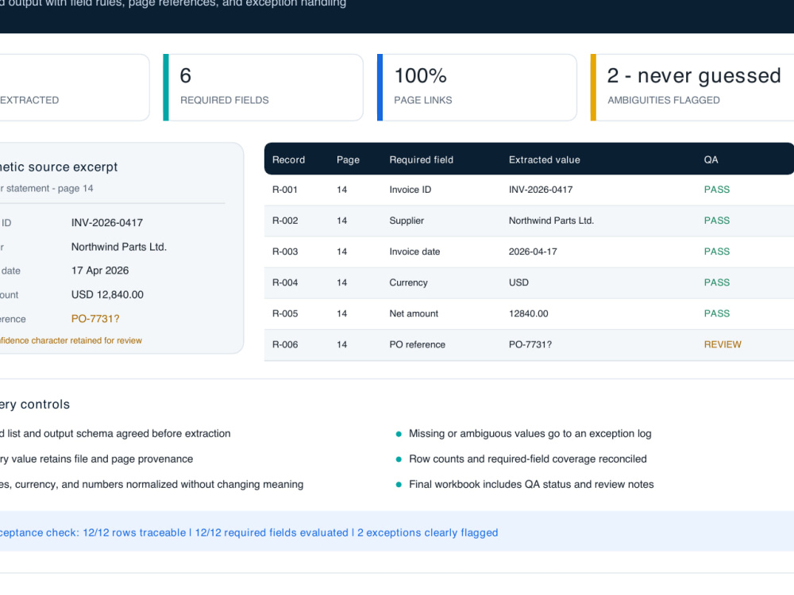Click the Invoice date field cell

(x=414, y=251)
